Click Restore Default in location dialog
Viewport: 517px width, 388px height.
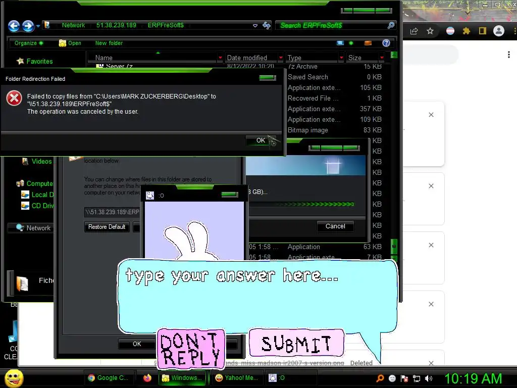107,227
